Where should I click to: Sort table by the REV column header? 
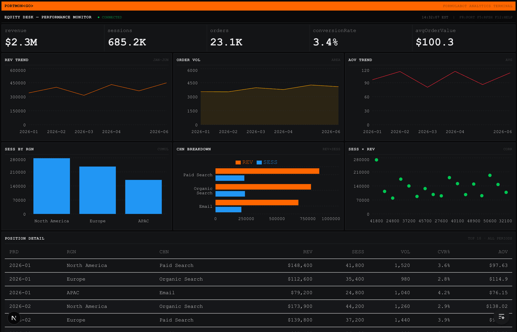point(307,252)
